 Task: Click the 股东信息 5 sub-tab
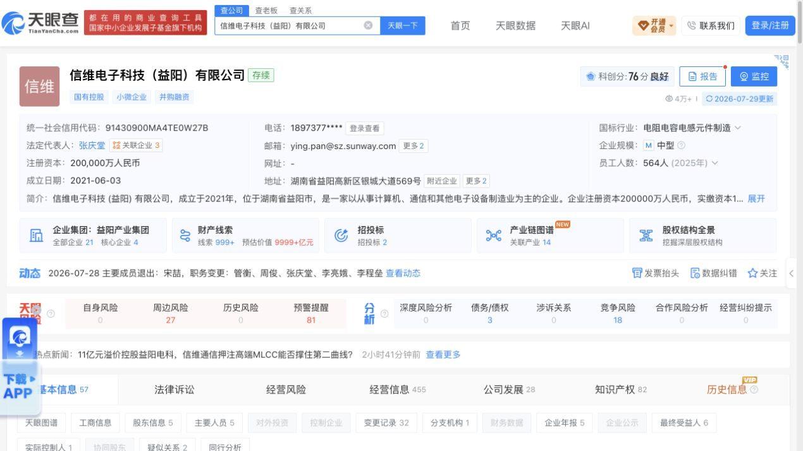153,423
